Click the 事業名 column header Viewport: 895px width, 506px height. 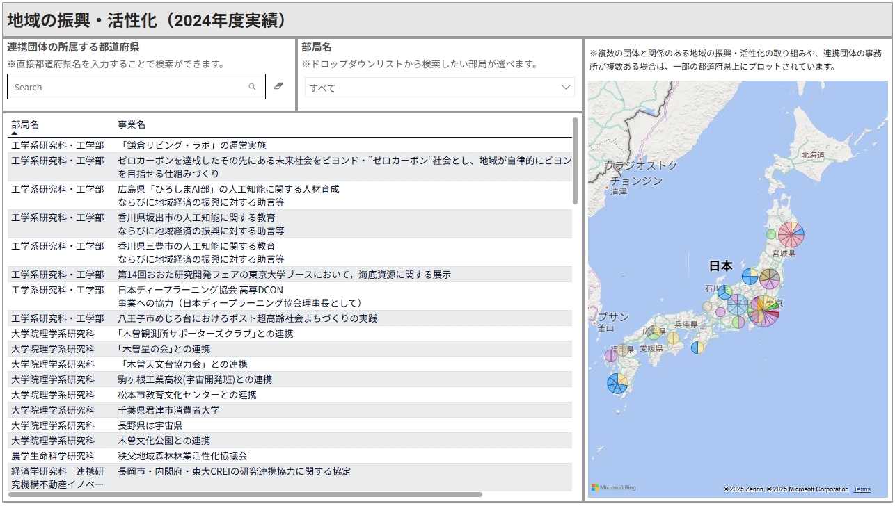(132, 124)
